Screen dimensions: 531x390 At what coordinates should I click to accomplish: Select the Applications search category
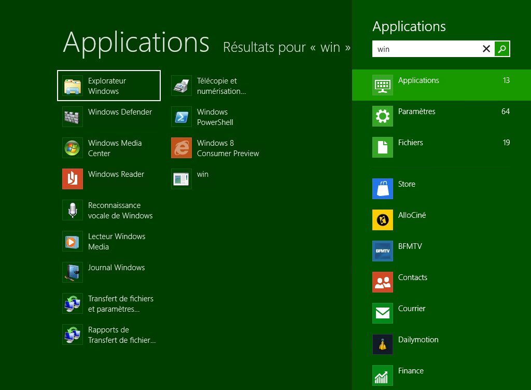tap(441, 85)
